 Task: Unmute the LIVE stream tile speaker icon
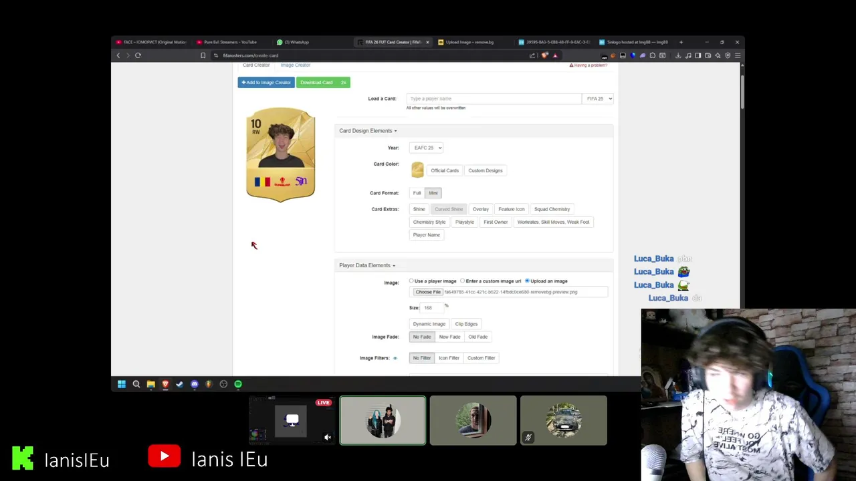pos(328,438)
